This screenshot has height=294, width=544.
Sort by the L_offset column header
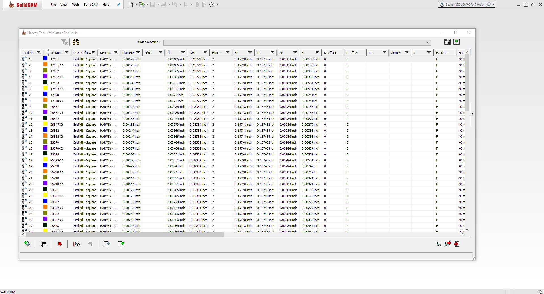click(355, 52)
